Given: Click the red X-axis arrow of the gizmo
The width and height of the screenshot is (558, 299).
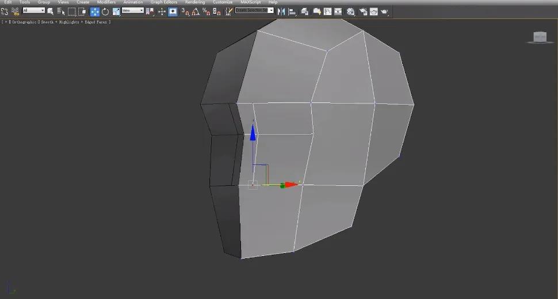Looking at the screenshot, I should pyautogui.click(x=291, y=185).
